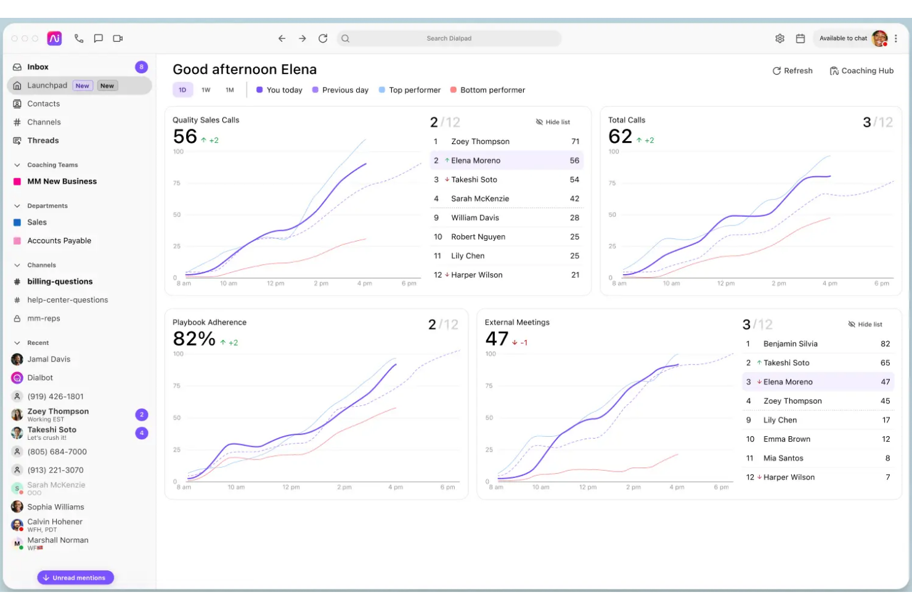This screenshot has width=912, height=608.
Task: Open the Coaching Hub
Action: (x=861, y=70)
